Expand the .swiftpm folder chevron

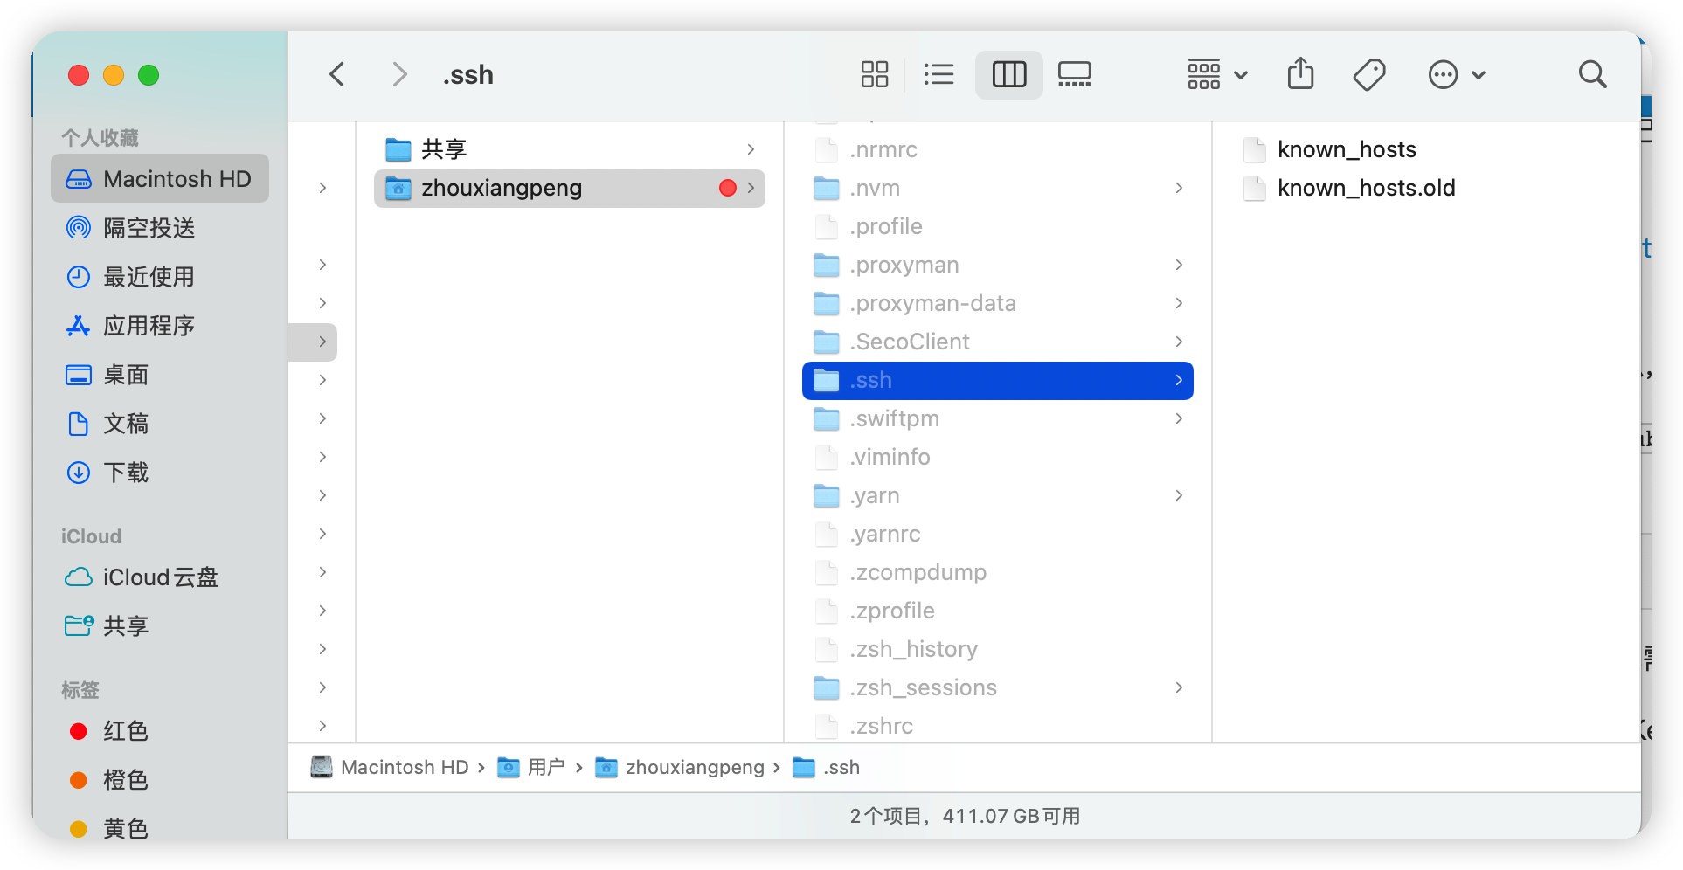tap(1179, 418)
